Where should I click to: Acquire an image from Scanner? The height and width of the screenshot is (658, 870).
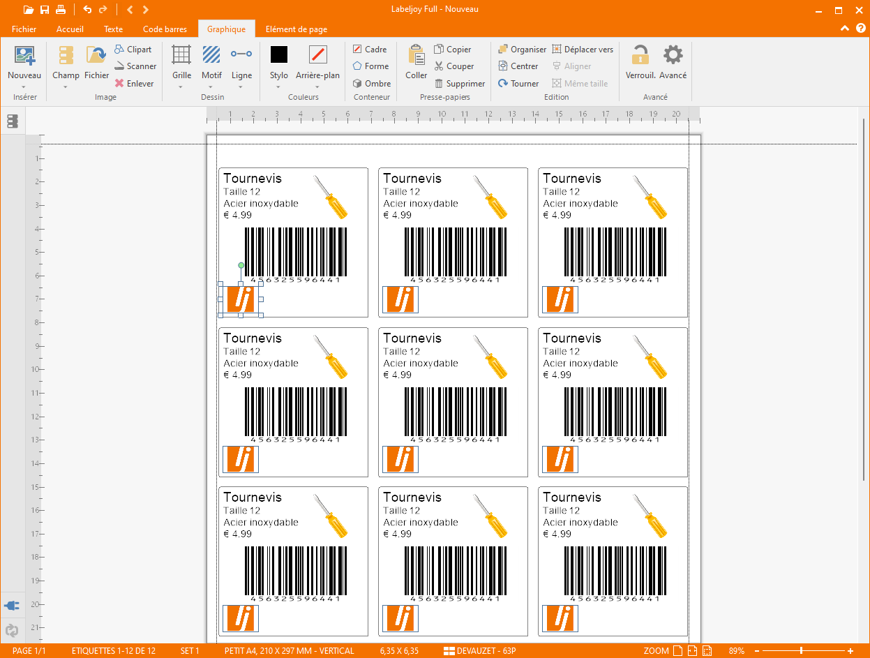pyautogui.click(x=135, y=66)
